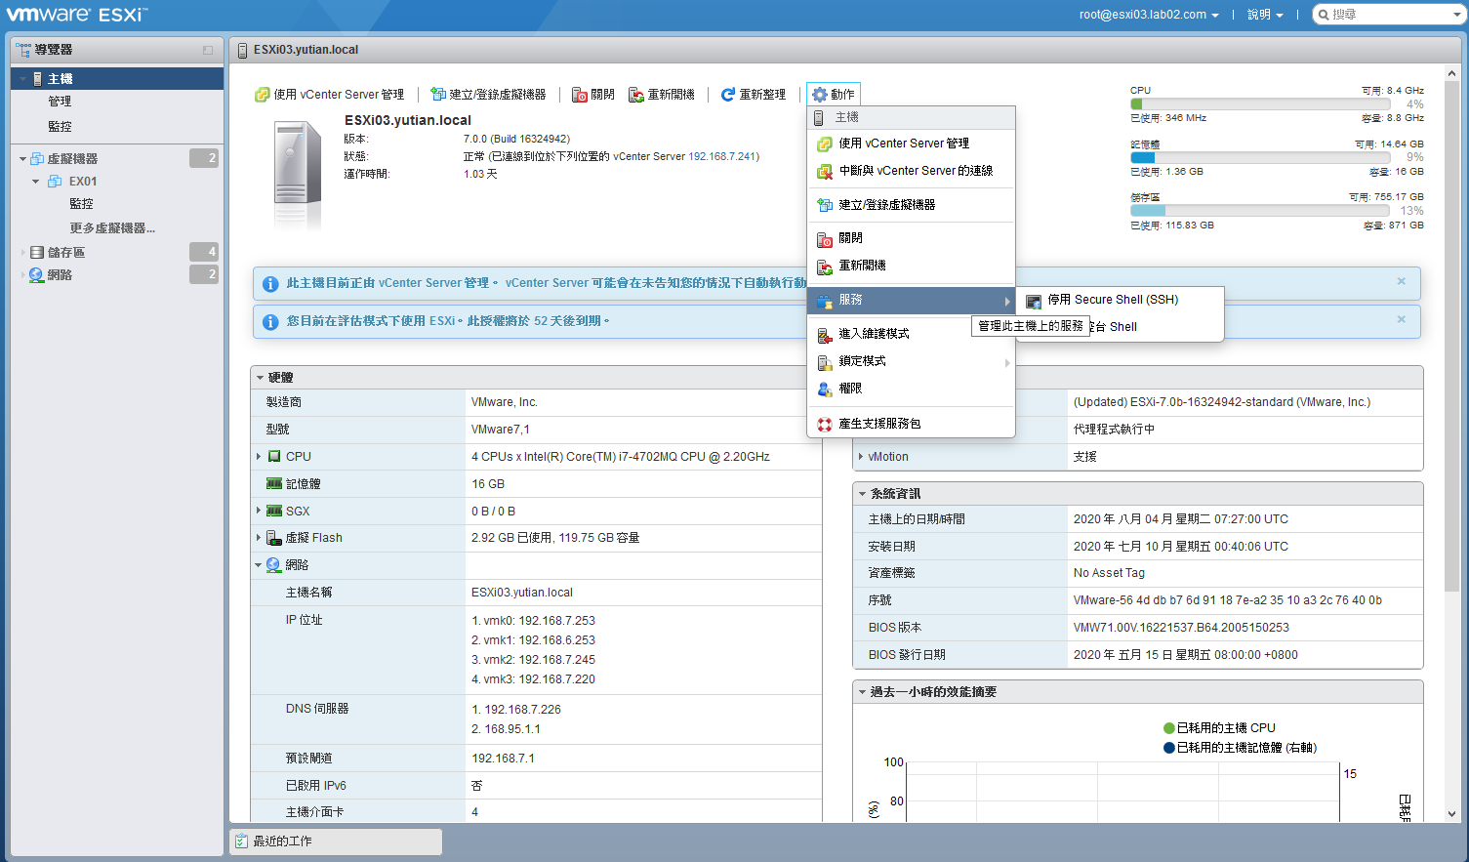
Task: Click the SSH console icon in submenu
Action: tap(1034, 301)
